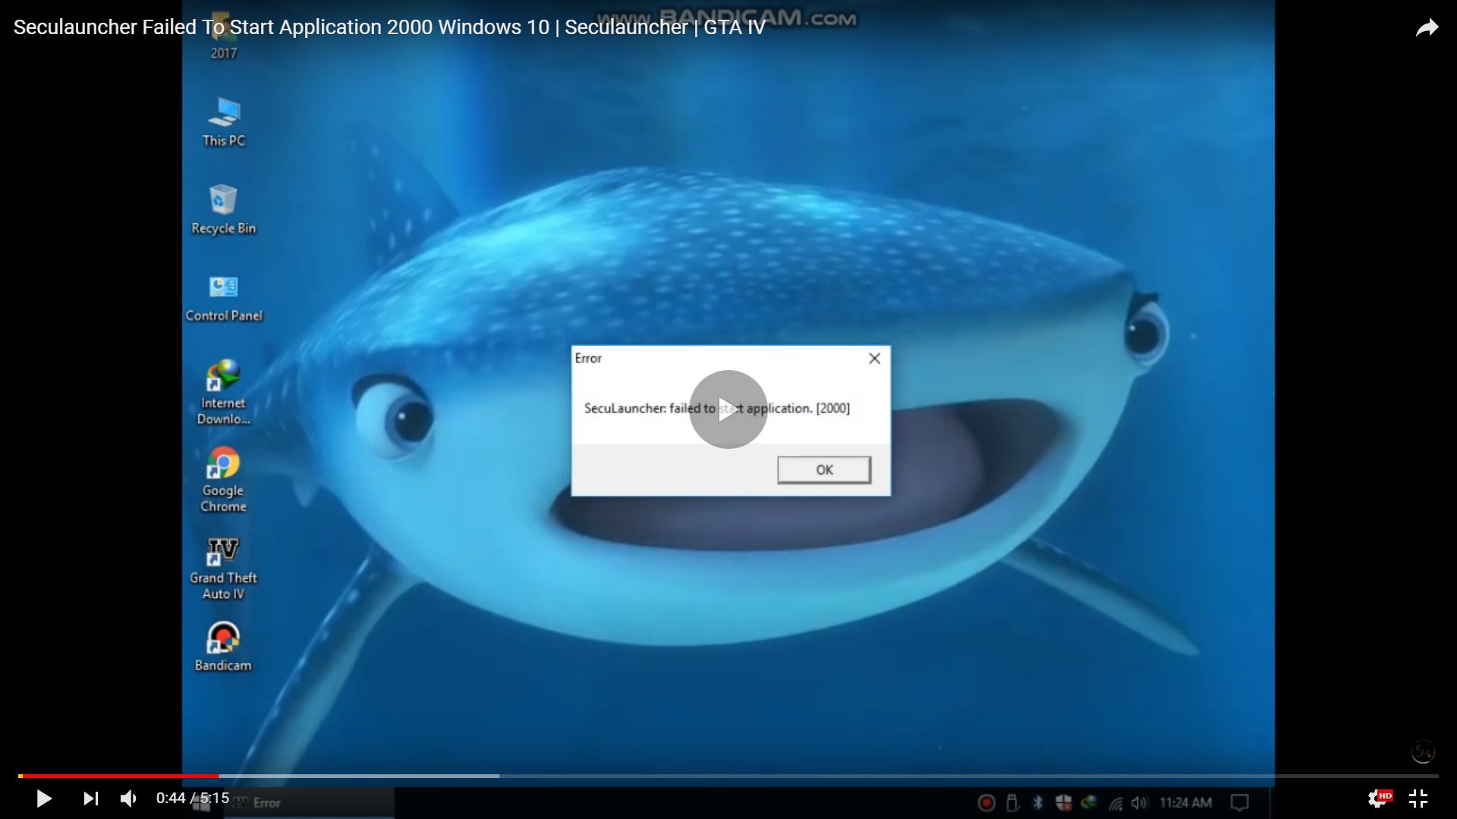Viewport: 1457px width, 819px height.
Task: Open the network tray icon
Action: [1116, 802]
